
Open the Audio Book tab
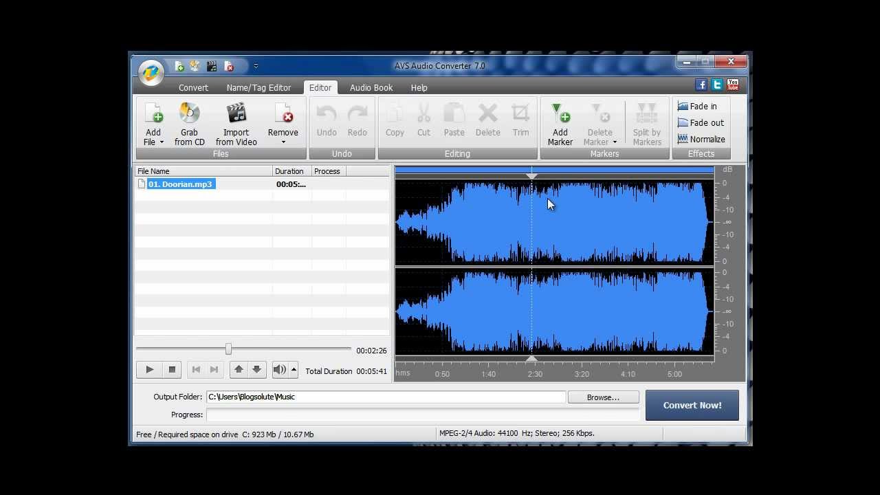[371, 88]
